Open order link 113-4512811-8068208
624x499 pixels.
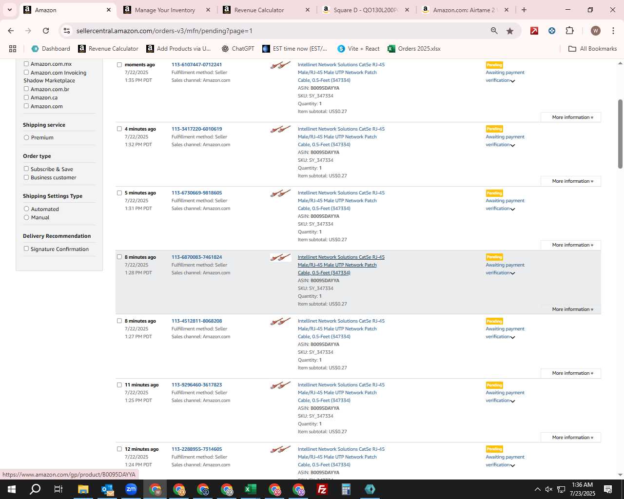pyautogui.click(x=196, y=321)
